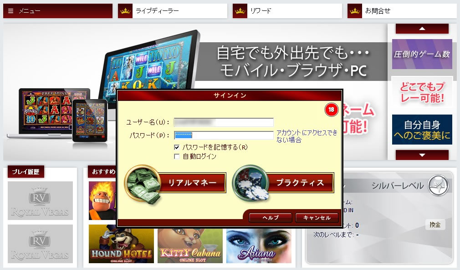Select the 自分自身へのご褒美に banner
Screen dimensions: 460x270
[422, 130]
